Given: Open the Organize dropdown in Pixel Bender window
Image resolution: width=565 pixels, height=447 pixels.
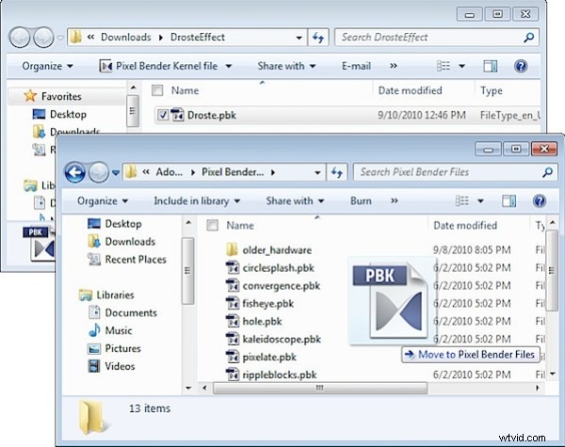Looking at the screenshot, I should point(102,200).
